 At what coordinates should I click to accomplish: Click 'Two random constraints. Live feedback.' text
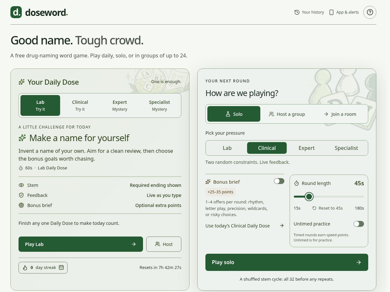pyautogui.click(x=248, y=162)
